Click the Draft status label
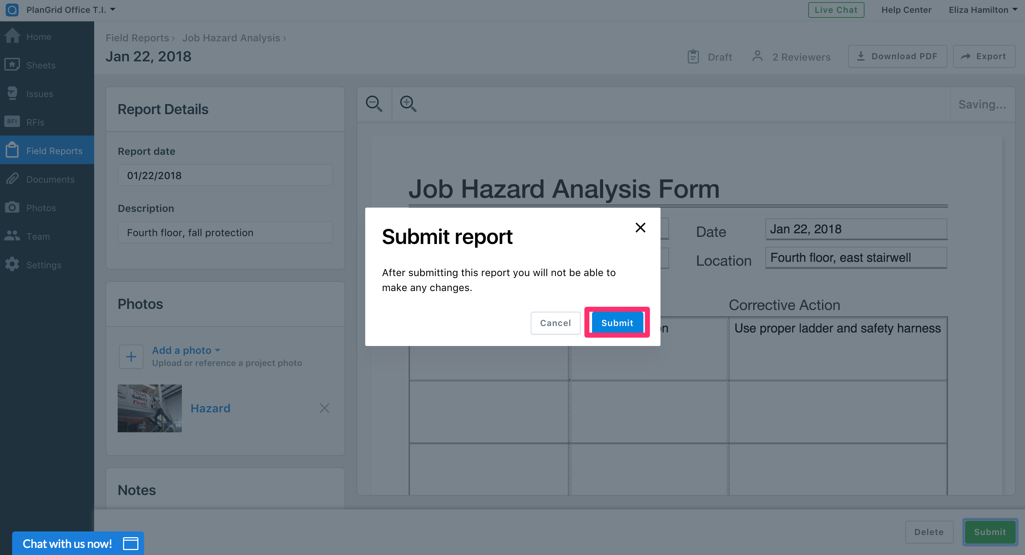The width and height of the screenshot is (1025, 555). (x=720, y=57)
